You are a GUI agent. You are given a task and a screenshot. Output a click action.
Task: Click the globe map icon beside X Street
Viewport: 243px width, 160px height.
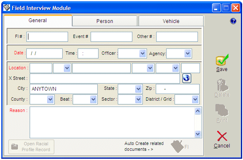click(x=187, y=78)
